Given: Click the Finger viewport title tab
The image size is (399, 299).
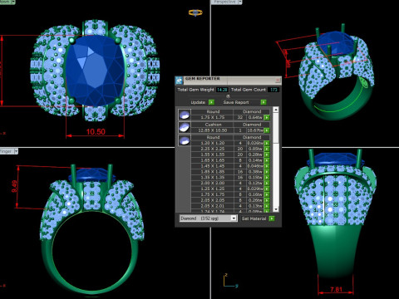Looking at the screenshot, I should click(7, 151).
